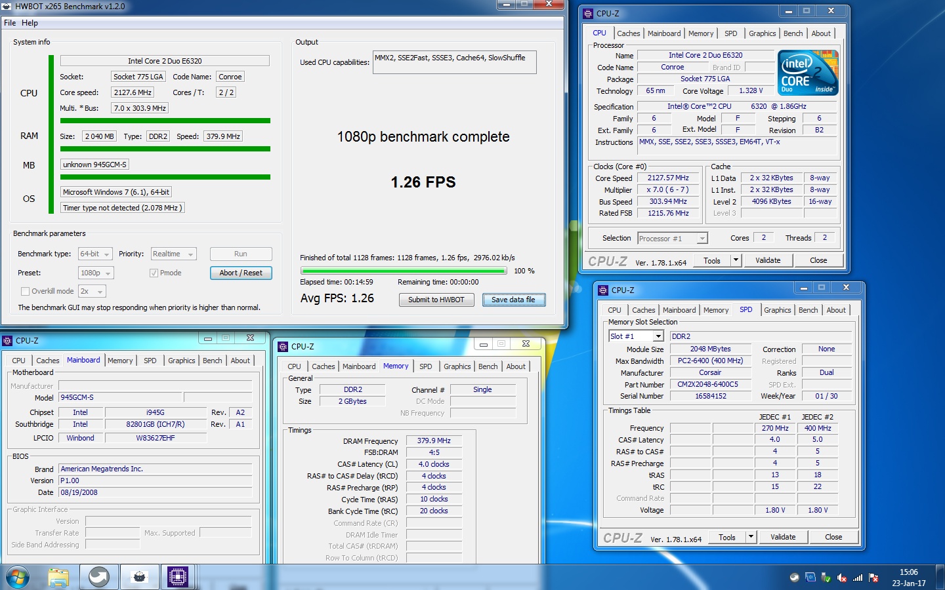Open the Priority Realtime dropdown
Image resolution: width=945 pixels, height=590 pixels.
[x=173, y=254]
